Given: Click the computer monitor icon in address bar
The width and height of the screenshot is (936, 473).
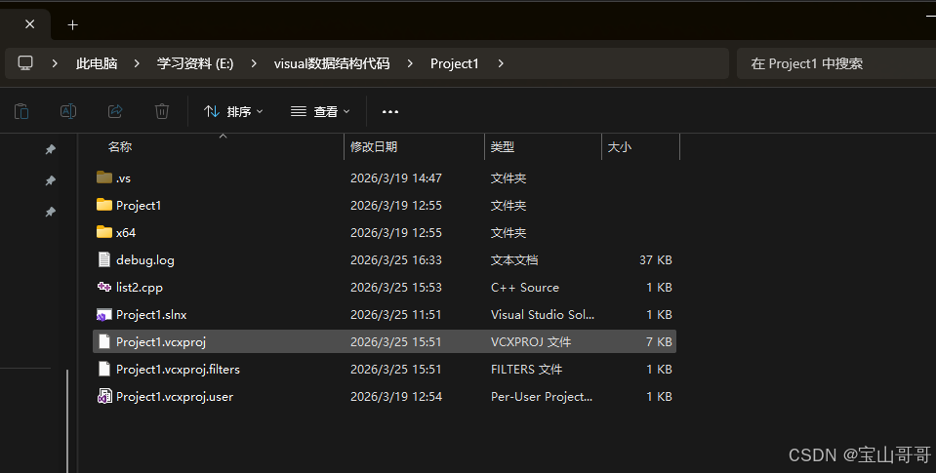Looking at the screenshot, I should [25, 63].
